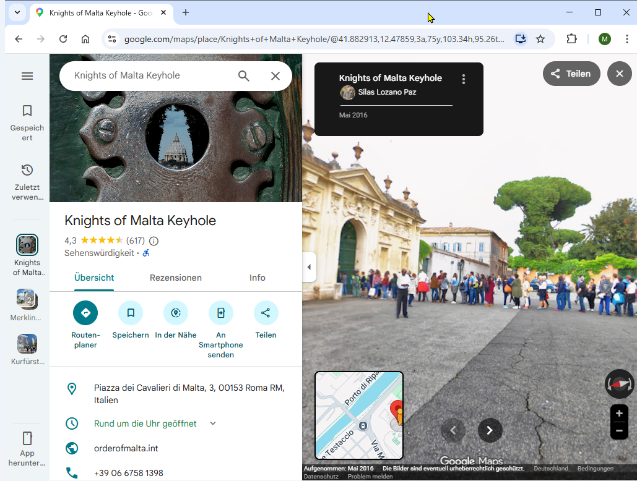The width and height of the screenshot is (637, 481).
Task: Go to next Street View photo
Action: pos(490,430)
